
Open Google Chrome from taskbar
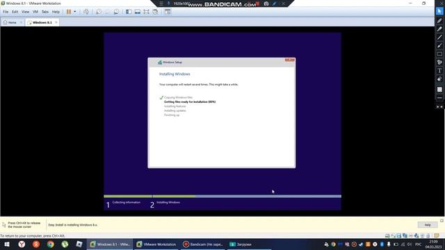51,244
